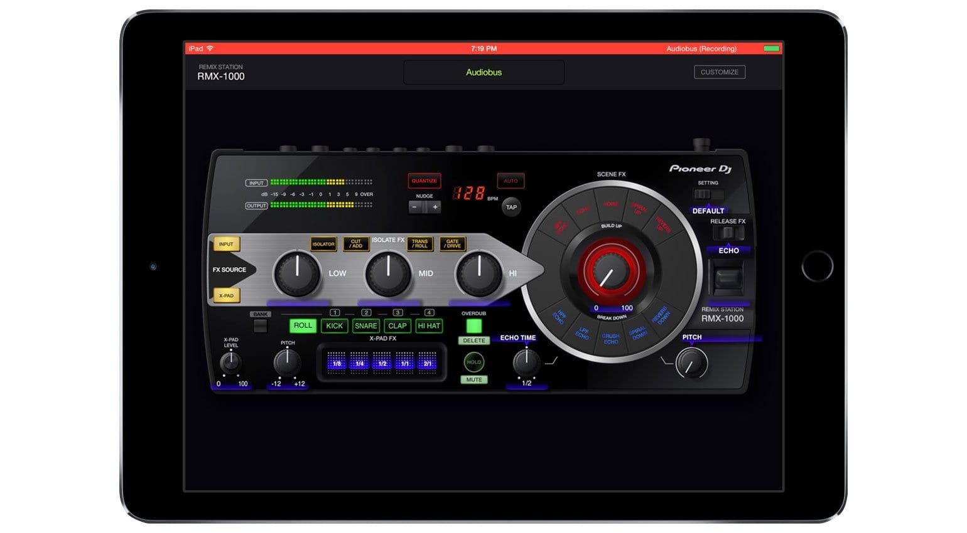The image size is (967, 533).
Task: Select the Trans/Roll effect
Action: click(x=419, y=244)
